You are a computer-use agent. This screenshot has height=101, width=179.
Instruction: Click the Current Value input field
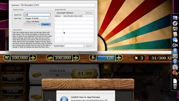point(74,46)
